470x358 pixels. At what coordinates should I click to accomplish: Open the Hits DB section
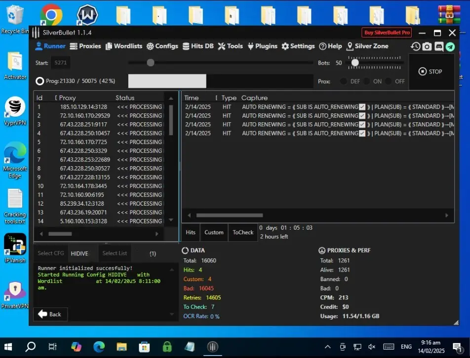(x=198, y=46)
